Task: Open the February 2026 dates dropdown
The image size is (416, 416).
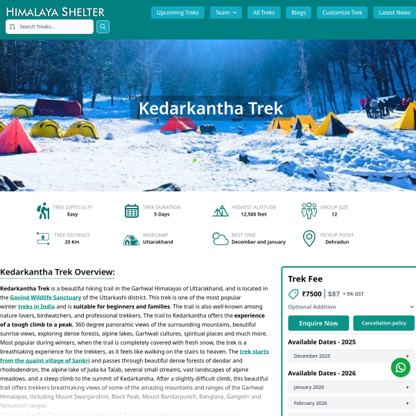Action: [x=351, y=403]
